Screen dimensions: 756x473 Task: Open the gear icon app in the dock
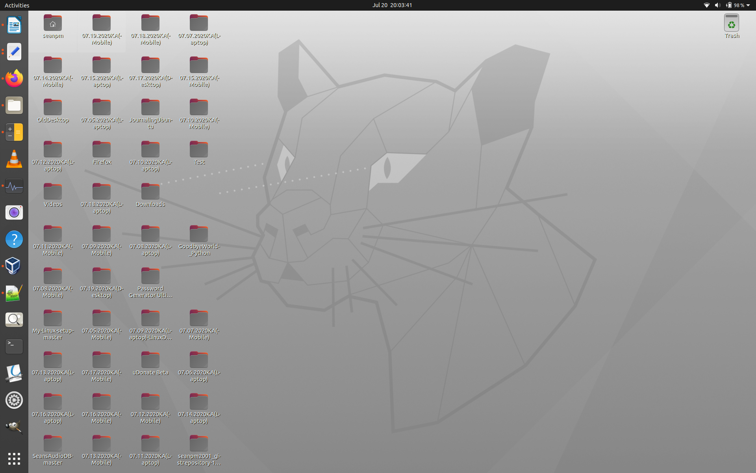tap(14, 400)
